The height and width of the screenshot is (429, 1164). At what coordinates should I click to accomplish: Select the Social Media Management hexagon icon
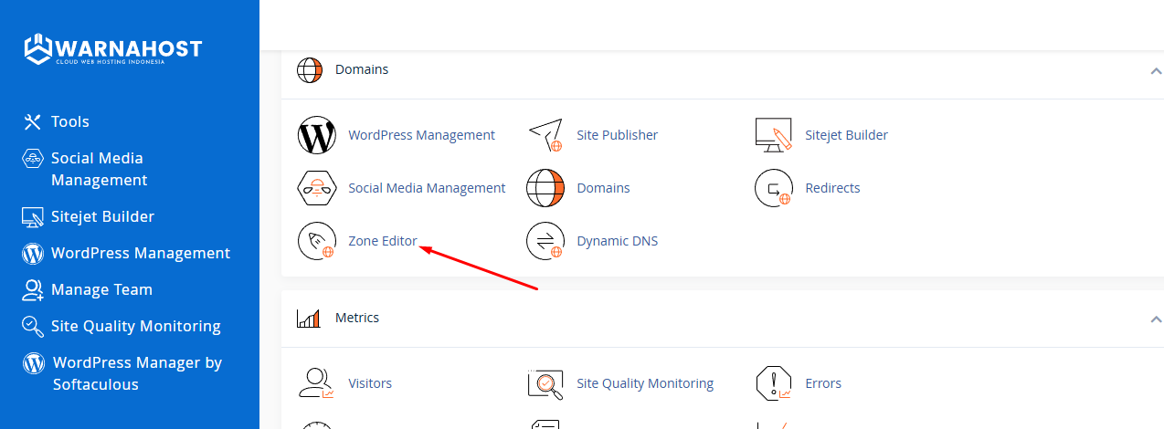(x=317, y=188)
